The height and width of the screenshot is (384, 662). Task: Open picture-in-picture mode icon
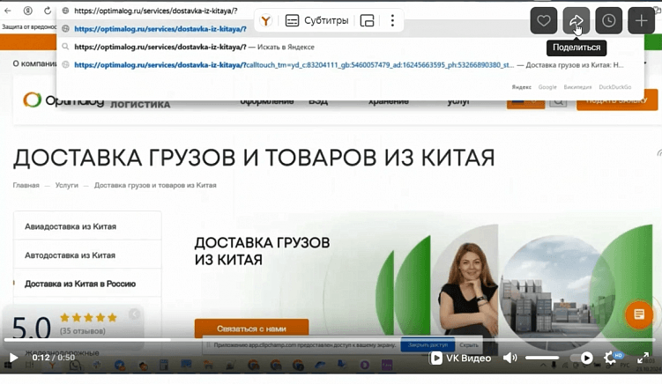[367, 20]
